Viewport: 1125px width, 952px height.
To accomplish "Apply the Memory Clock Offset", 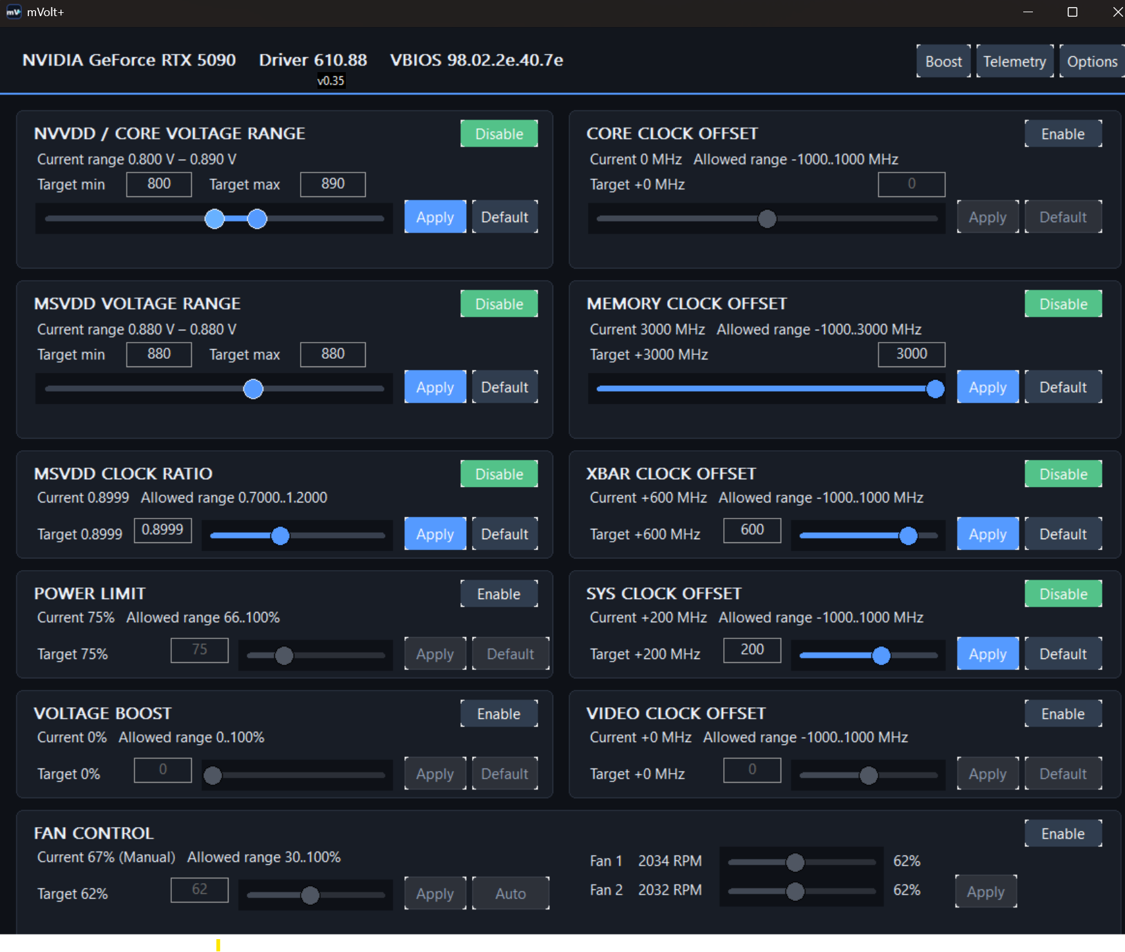I will (988, 387).
